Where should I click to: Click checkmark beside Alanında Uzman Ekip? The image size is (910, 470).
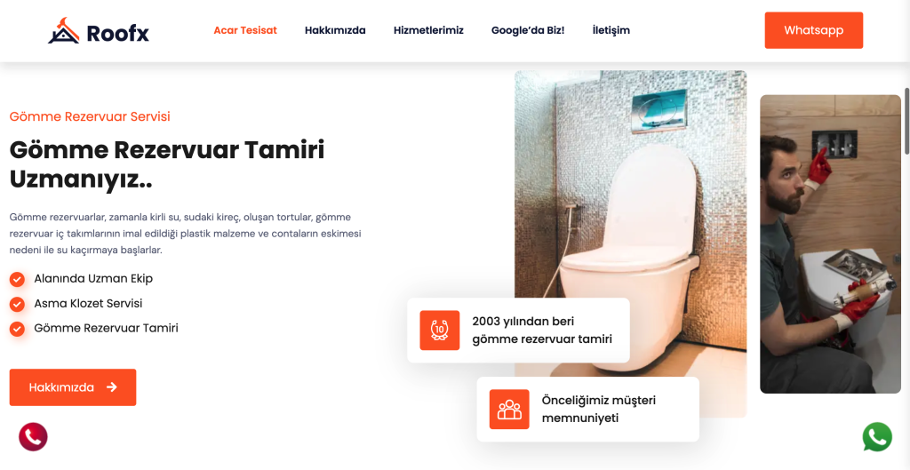point(18,279)
